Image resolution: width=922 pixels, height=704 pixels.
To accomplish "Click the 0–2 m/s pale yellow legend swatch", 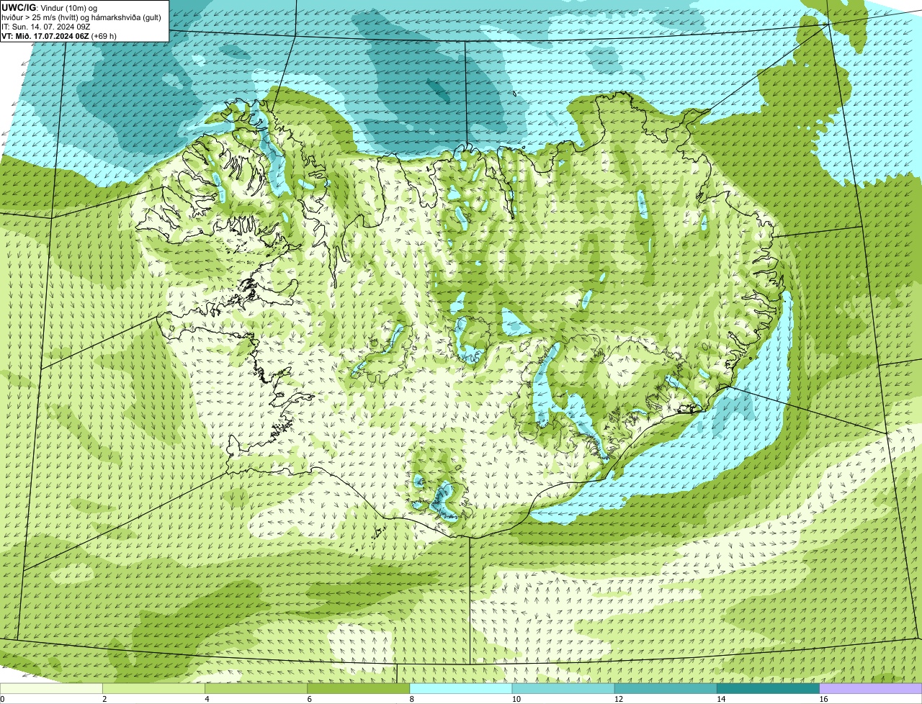I will 51,689.
